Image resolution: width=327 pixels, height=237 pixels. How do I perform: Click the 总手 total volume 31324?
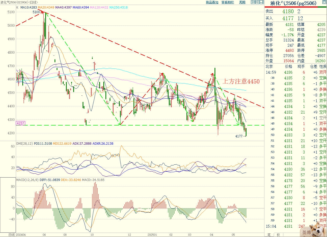(x=289, y=40)
